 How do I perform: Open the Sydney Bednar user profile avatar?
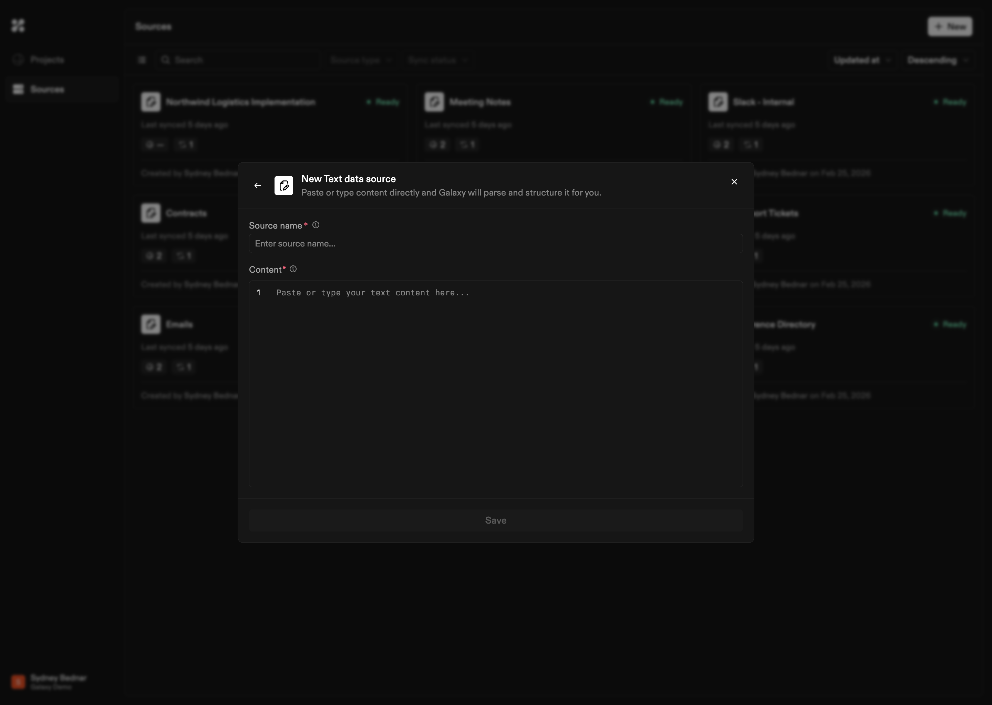18,681
